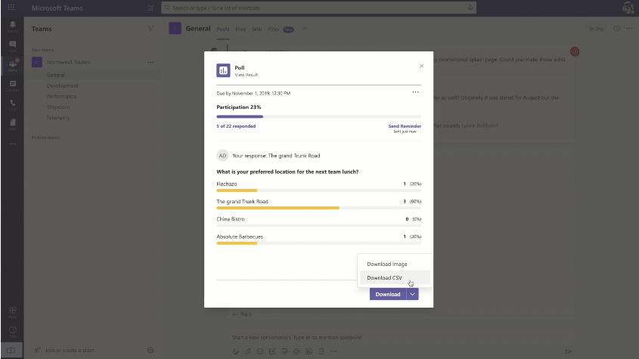The width and height of the screenshot is (639, 359).
Task: Click the 5 of 22 responded link
Action: click(x=234, y=126)
